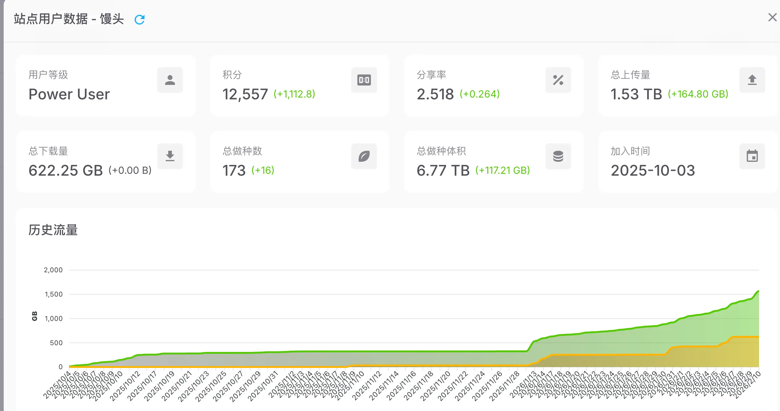This screenshot has width=780, height=411.
Task: Click the Power User level value
Action: coord(69,94)
